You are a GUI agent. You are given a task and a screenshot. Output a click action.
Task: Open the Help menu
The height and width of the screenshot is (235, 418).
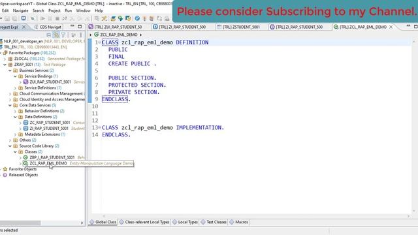[x=99, y=10]
